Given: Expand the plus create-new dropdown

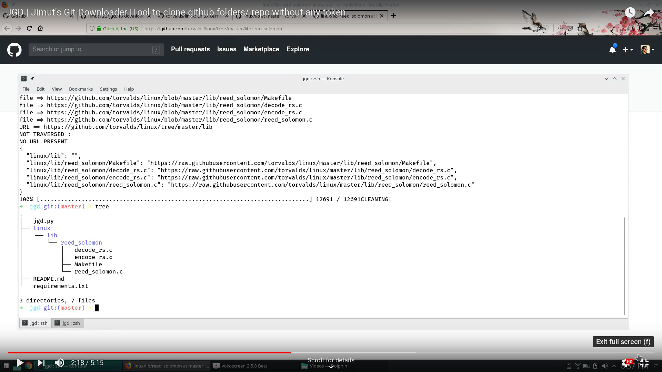Looking at the screenshot, I should coord(628,50).
